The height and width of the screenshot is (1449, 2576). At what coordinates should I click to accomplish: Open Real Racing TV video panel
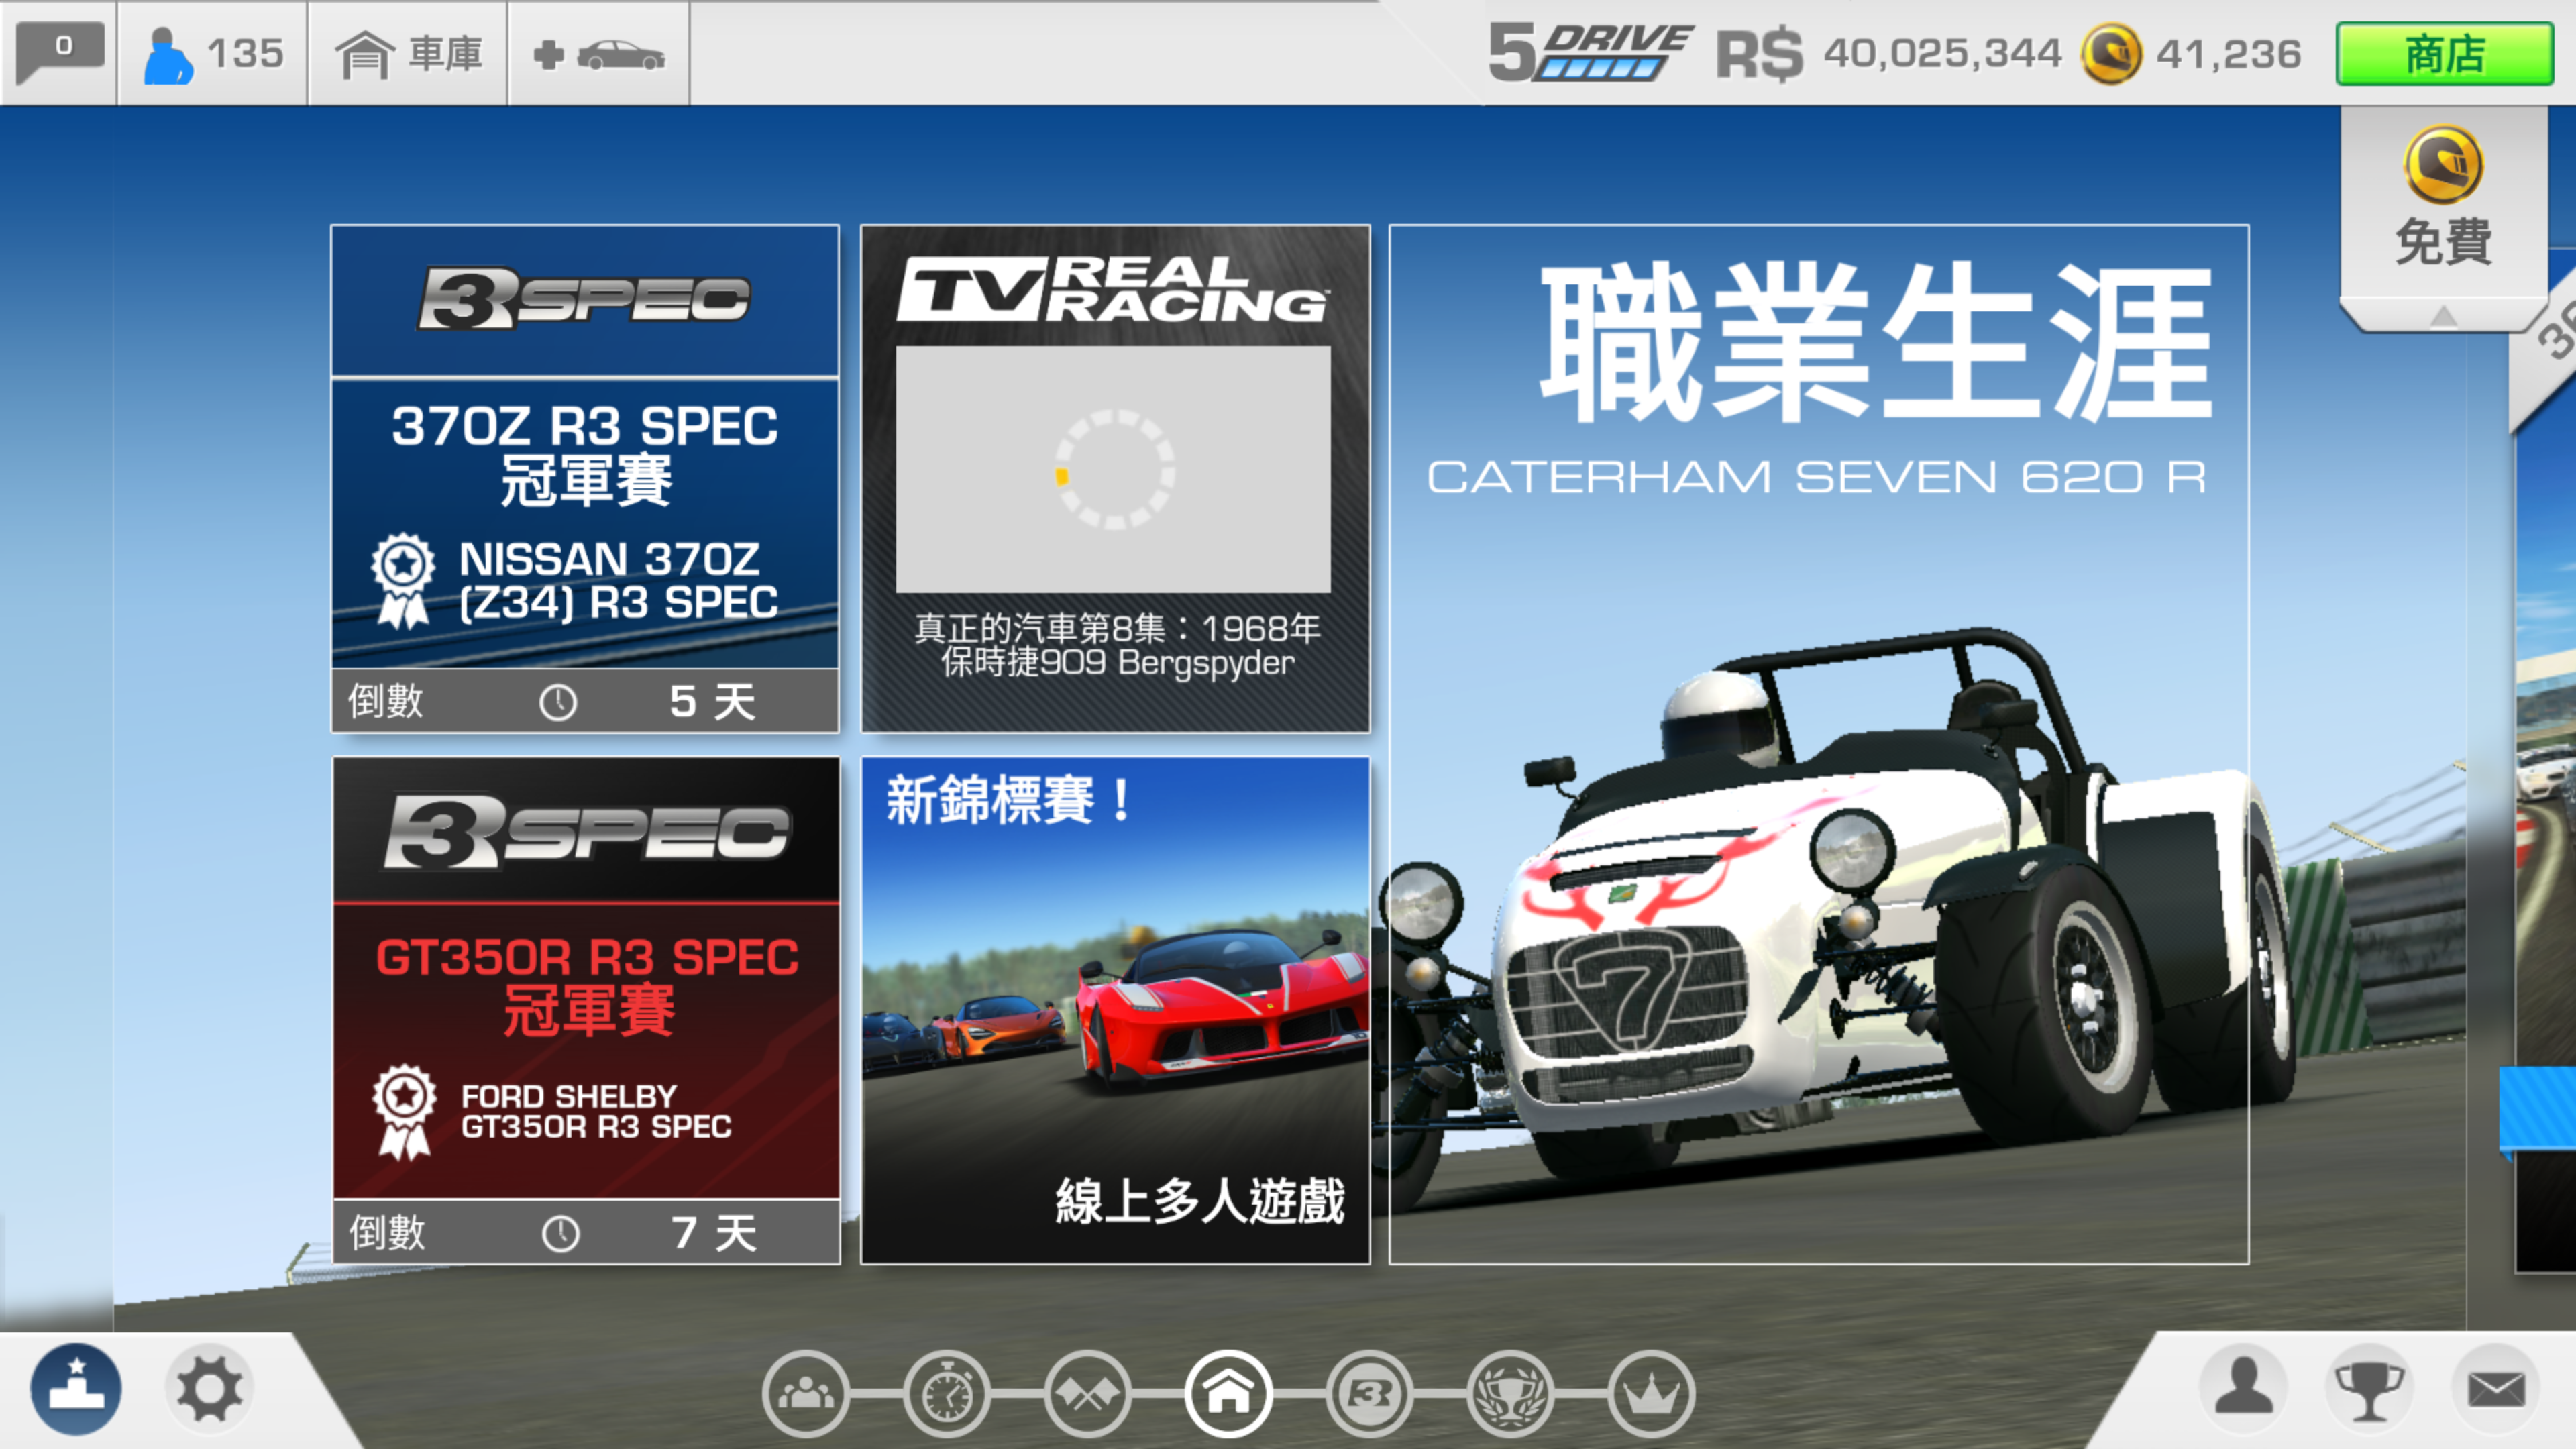click(1114, 478)
